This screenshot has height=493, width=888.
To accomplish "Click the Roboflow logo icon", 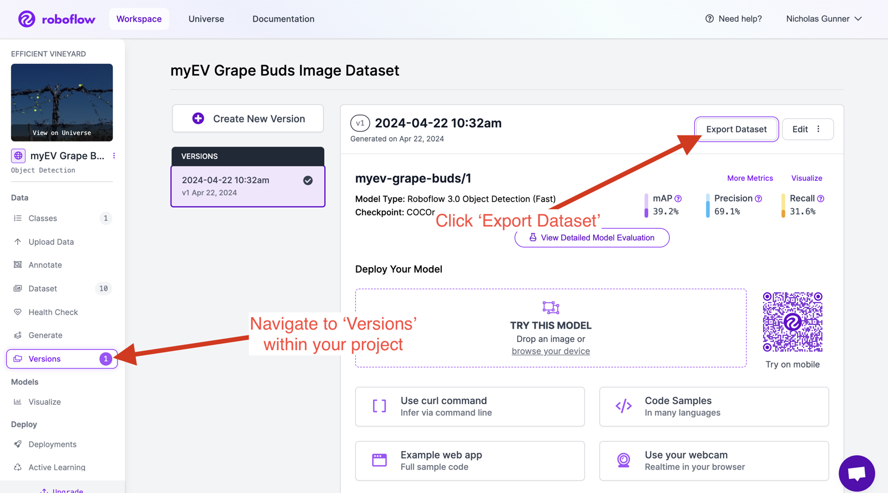I will pyautogui.click(x=27, y=19).
